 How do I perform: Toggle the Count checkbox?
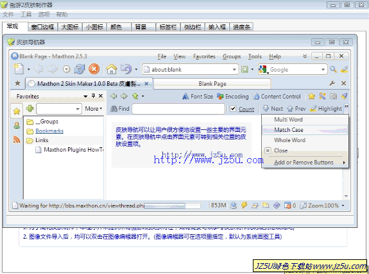(233, 108)
